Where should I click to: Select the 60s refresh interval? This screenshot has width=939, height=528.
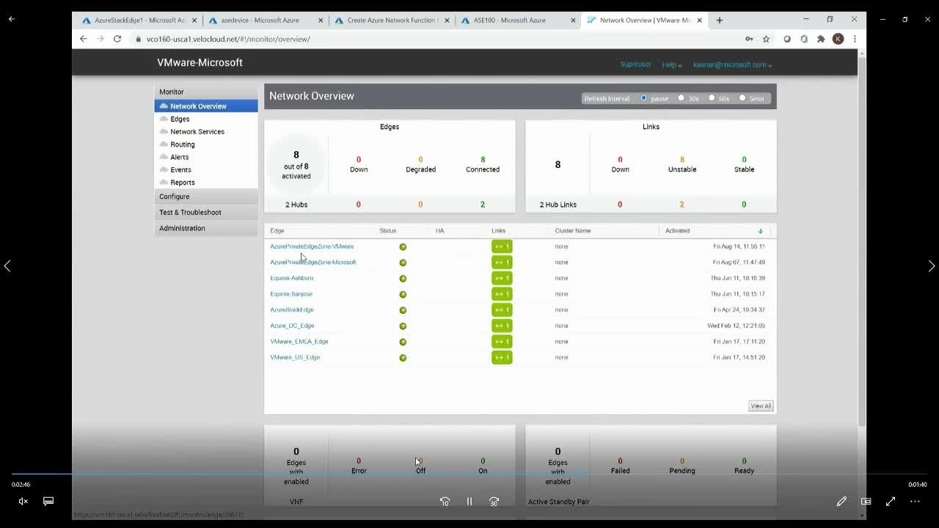712,98
